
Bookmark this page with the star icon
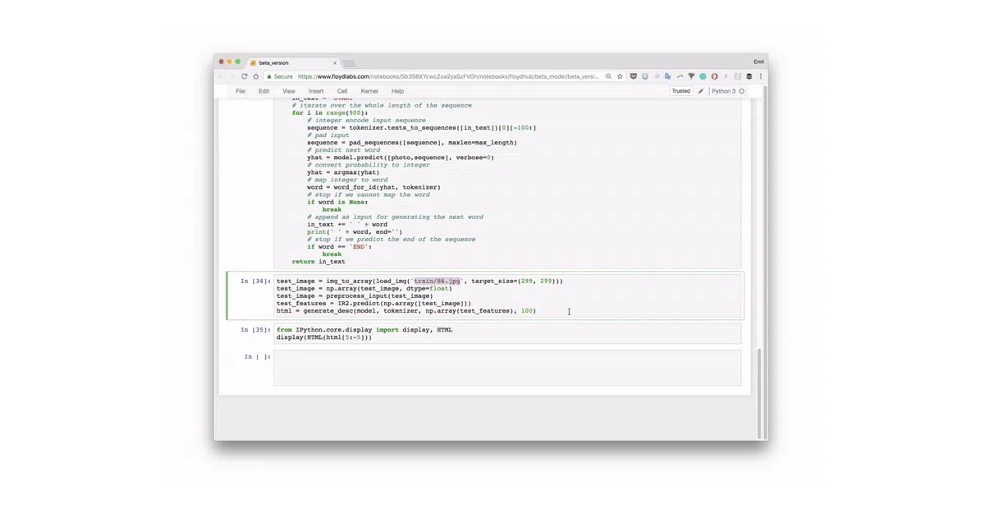click(620, 76)
